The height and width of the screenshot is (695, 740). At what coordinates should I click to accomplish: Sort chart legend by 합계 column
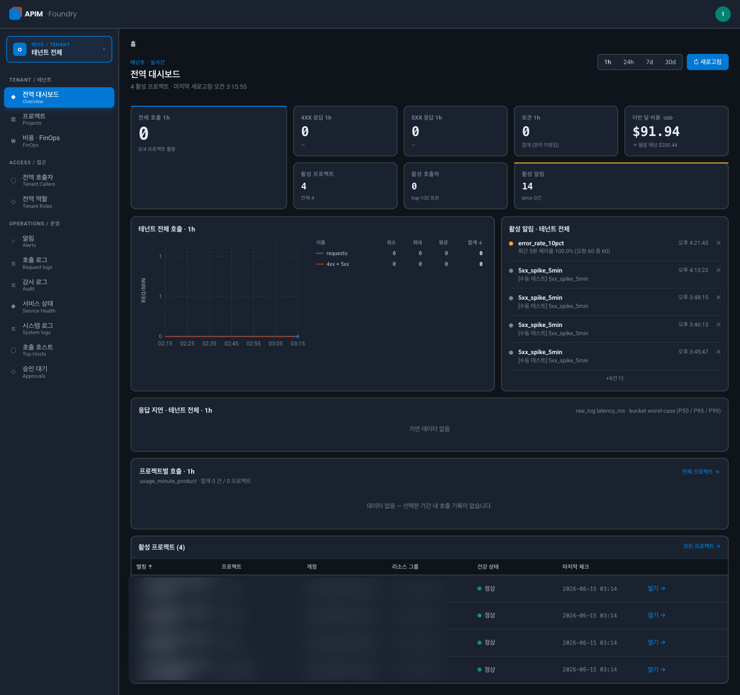pyautogui.click(x=475, y=242)
